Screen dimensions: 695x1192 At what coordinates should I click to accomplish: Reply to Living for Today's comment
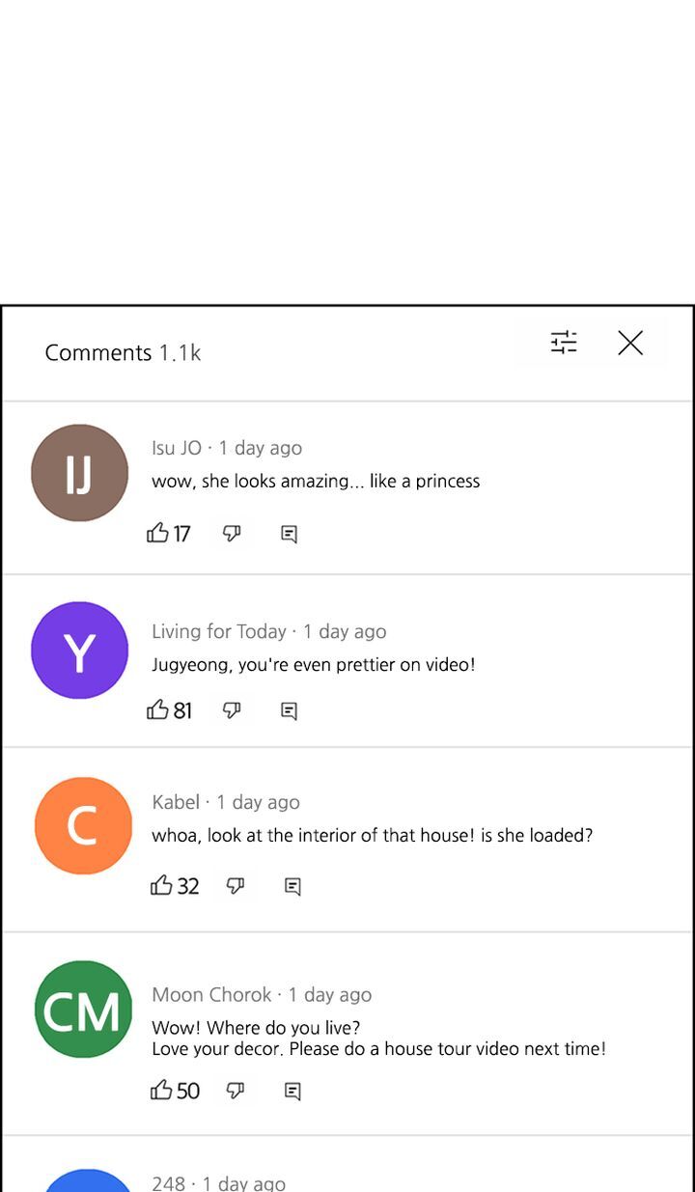click(x=289, y=711)
